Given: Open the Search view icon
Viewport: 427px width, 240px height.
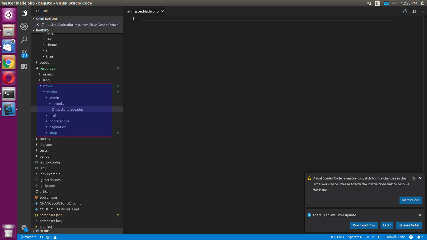Looking at the screenshot, I should (24, 40).
